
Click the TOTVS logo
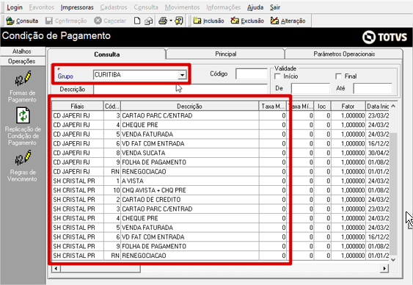[385, 37]
